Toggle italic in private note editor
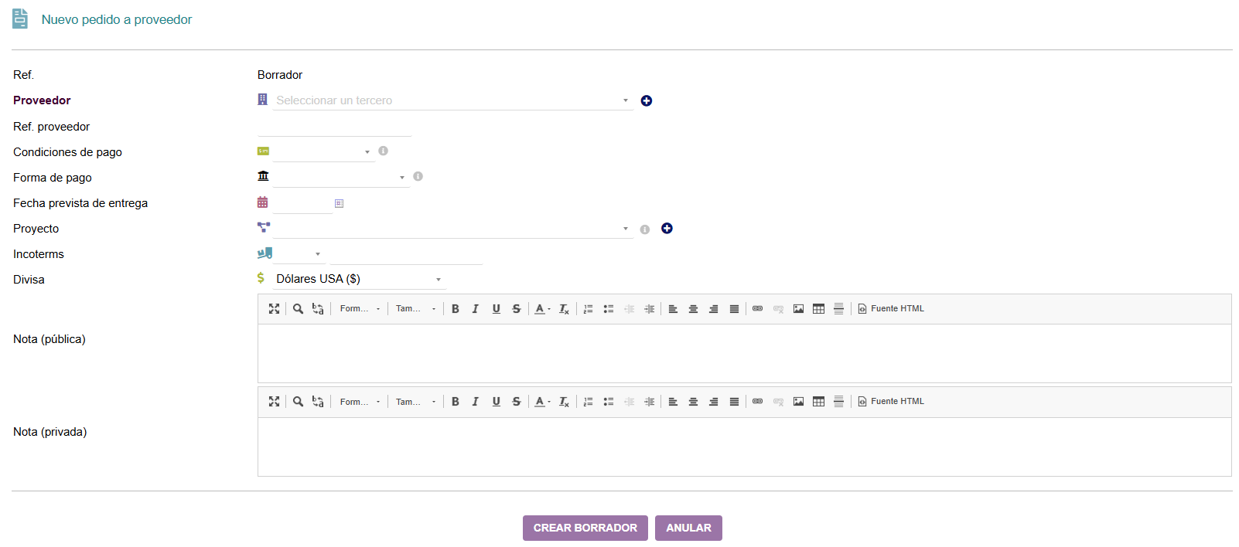The width and height of the screenshot is (1239, 547). tap(476, 402)
